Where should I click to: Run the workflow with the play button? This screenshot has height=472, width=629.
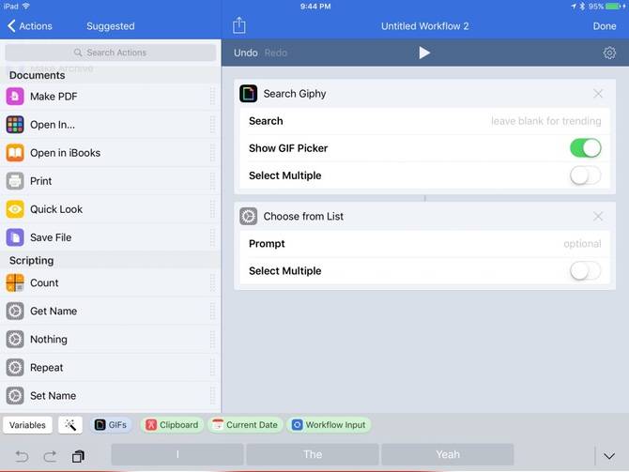click(x=424, y=53)
